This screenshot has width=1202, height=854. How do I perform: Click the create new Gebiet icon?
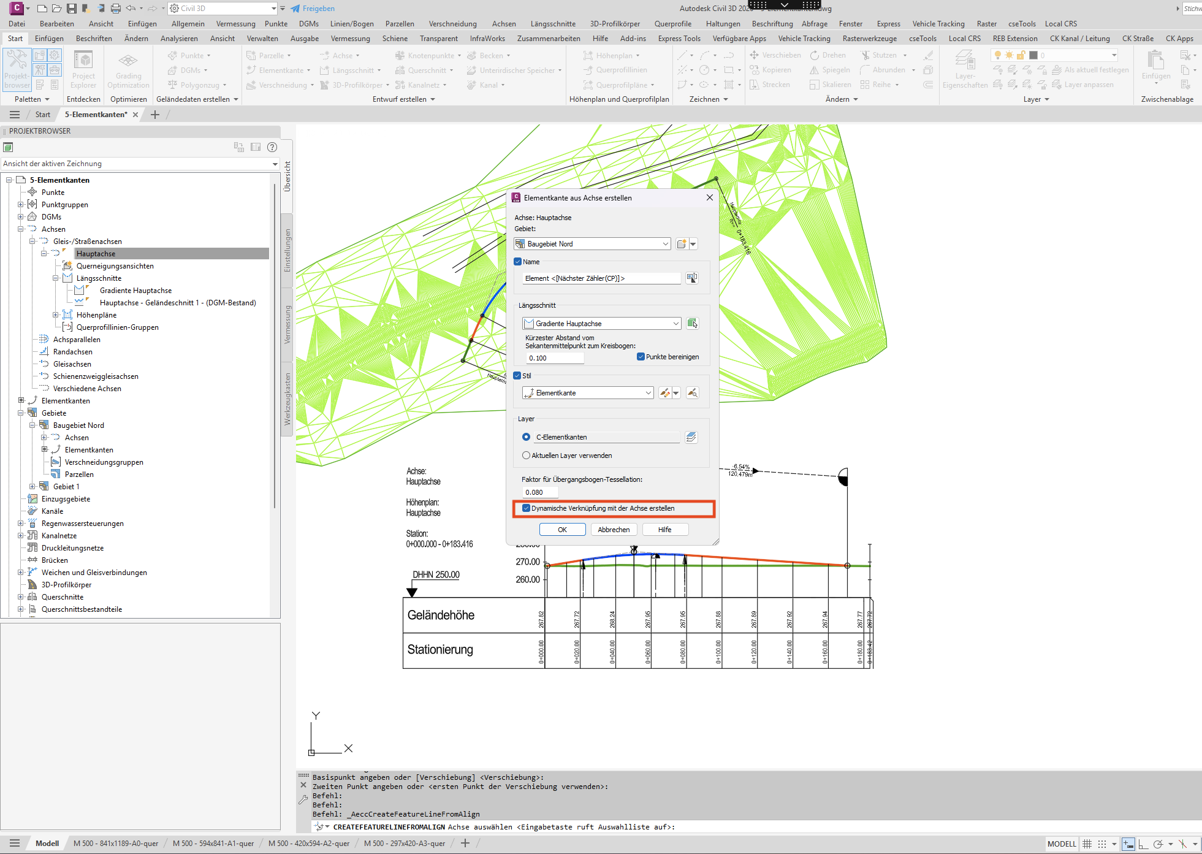[x=681, y=244]
